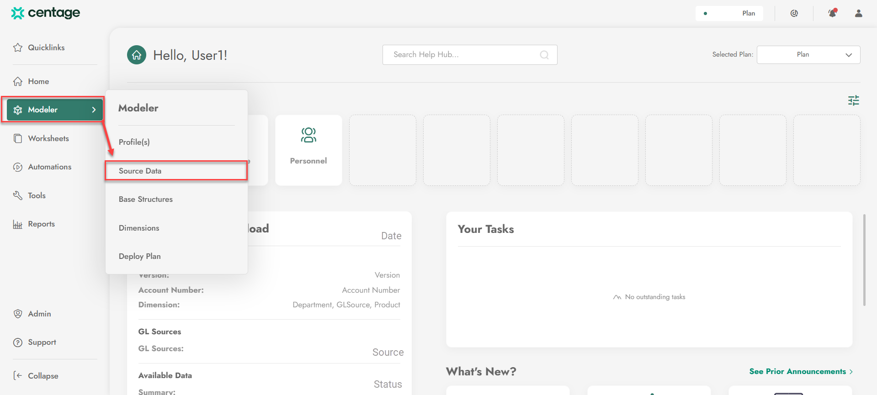This screenshot has height=395, width=877.
Task: Open the Support section
Action: (42, 342)
